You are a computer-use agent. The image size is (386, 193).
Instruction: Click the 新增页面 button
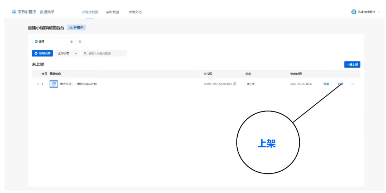coord(42,53)
